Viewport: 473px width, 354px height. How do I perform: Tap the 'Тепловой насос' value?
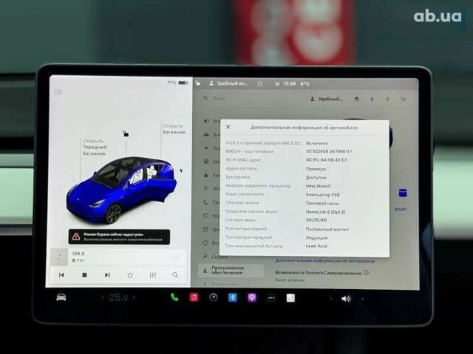pos(322,204)
